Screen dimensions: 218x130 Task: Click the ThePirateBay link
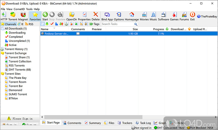pos(207,16)
